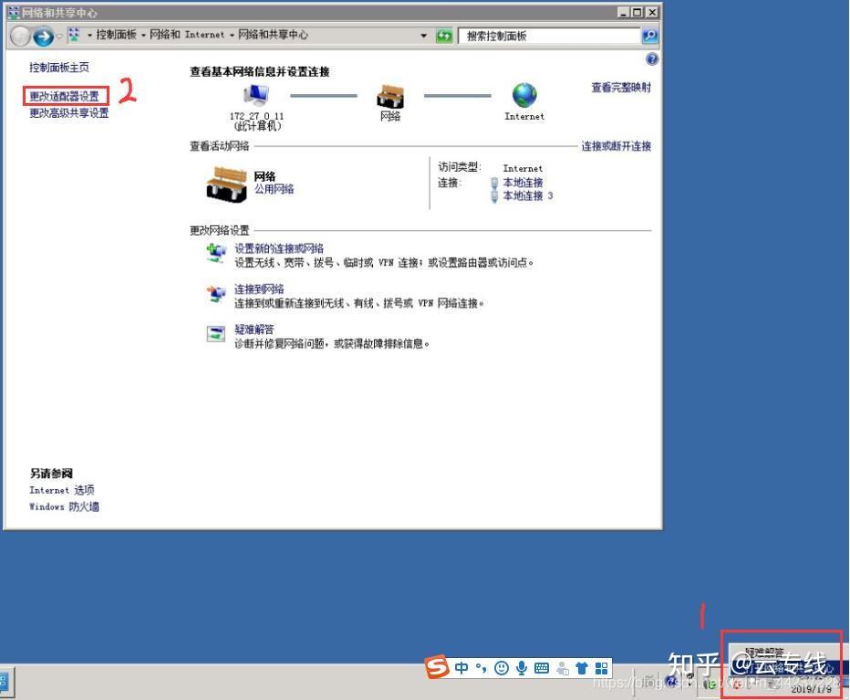
Task: Click the Internet globe icon in network map
Action: tap(523, 96)
